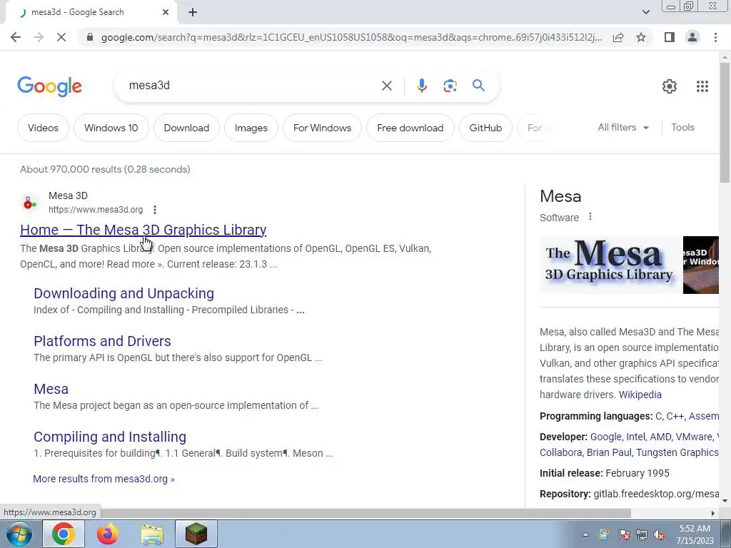Open Chrome side panel icon
Image resolution: width=731 pixels, height=548 pixels.
coord(670,37)
